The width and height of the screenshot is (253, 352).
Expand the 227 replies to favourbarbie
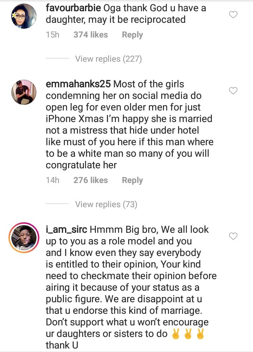click(x=108, y=59)
